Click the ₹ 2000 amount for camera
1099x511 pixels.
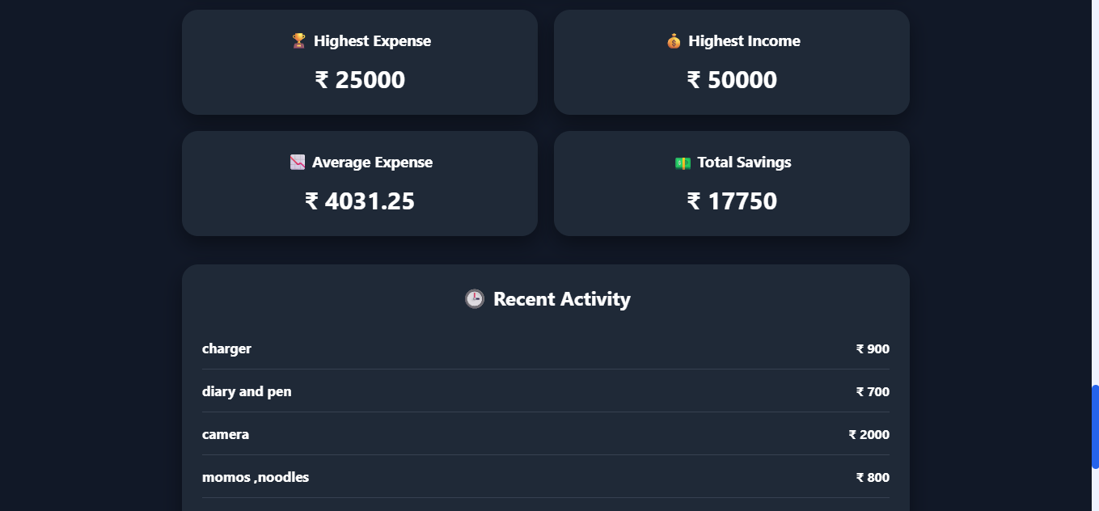point(869,435)
